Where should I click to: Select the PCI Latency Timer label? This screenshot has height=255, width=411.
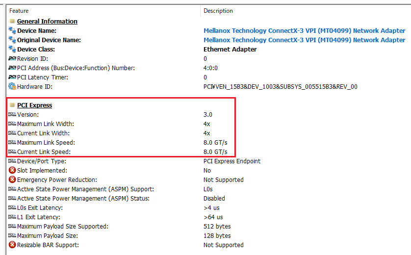click(43, 77)
